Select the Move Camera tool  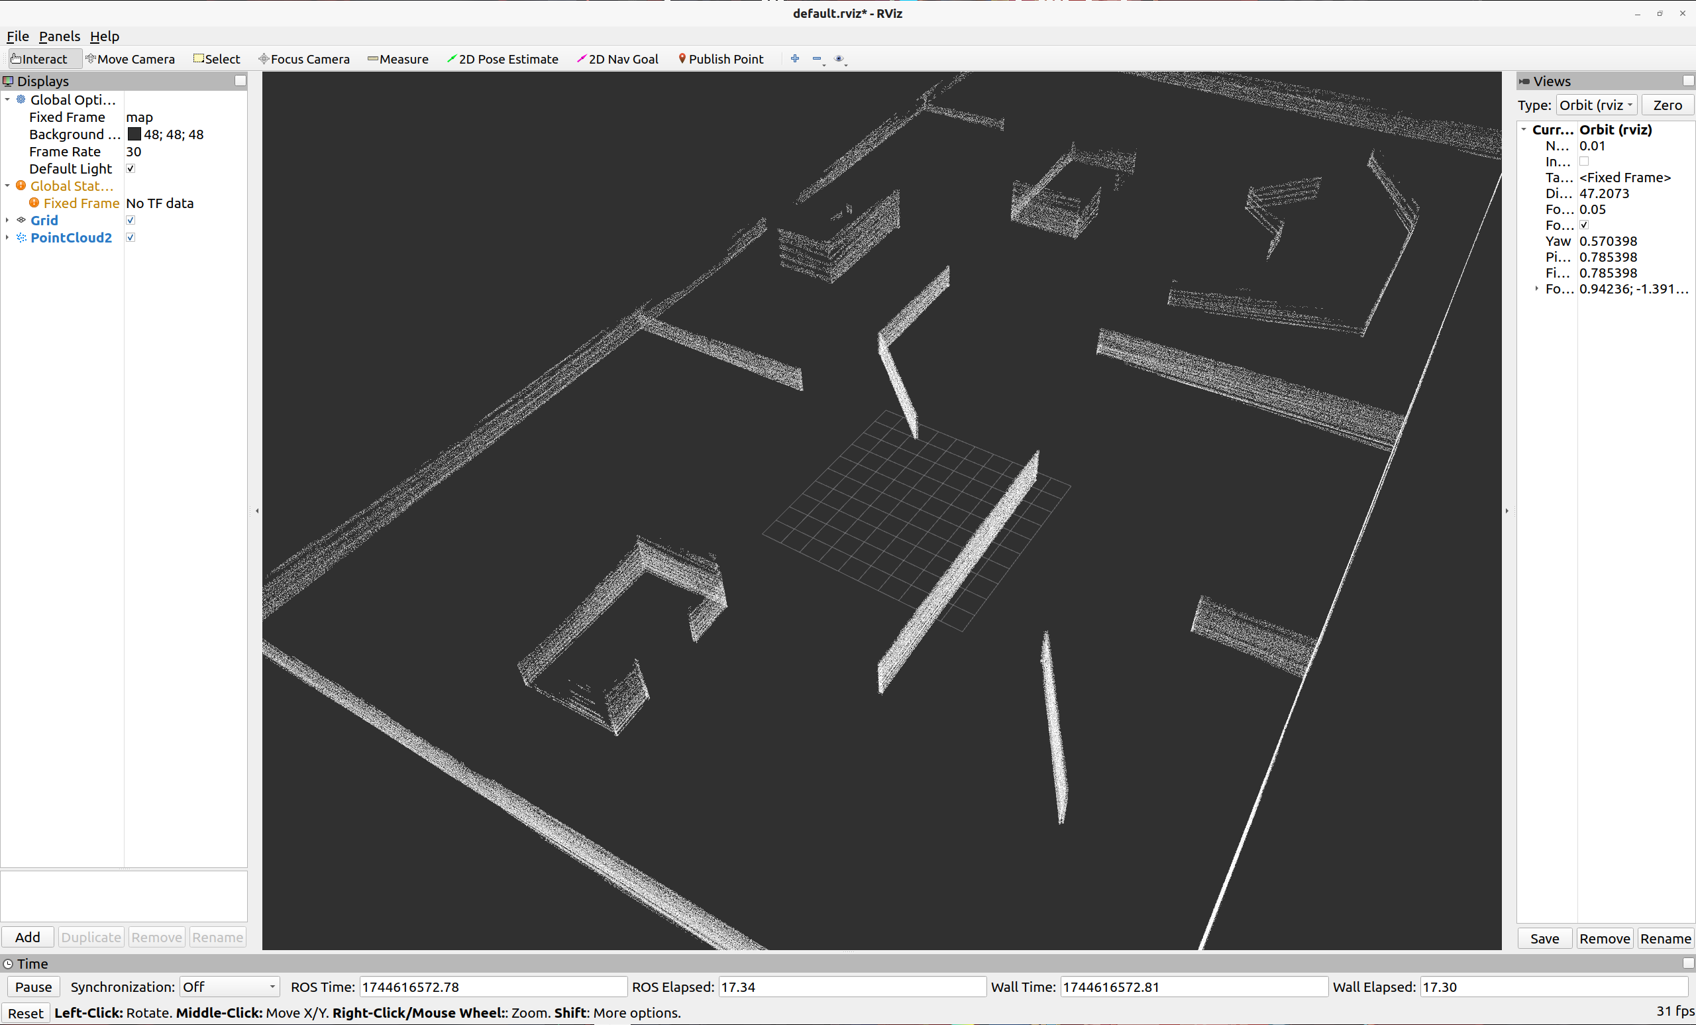130,59
